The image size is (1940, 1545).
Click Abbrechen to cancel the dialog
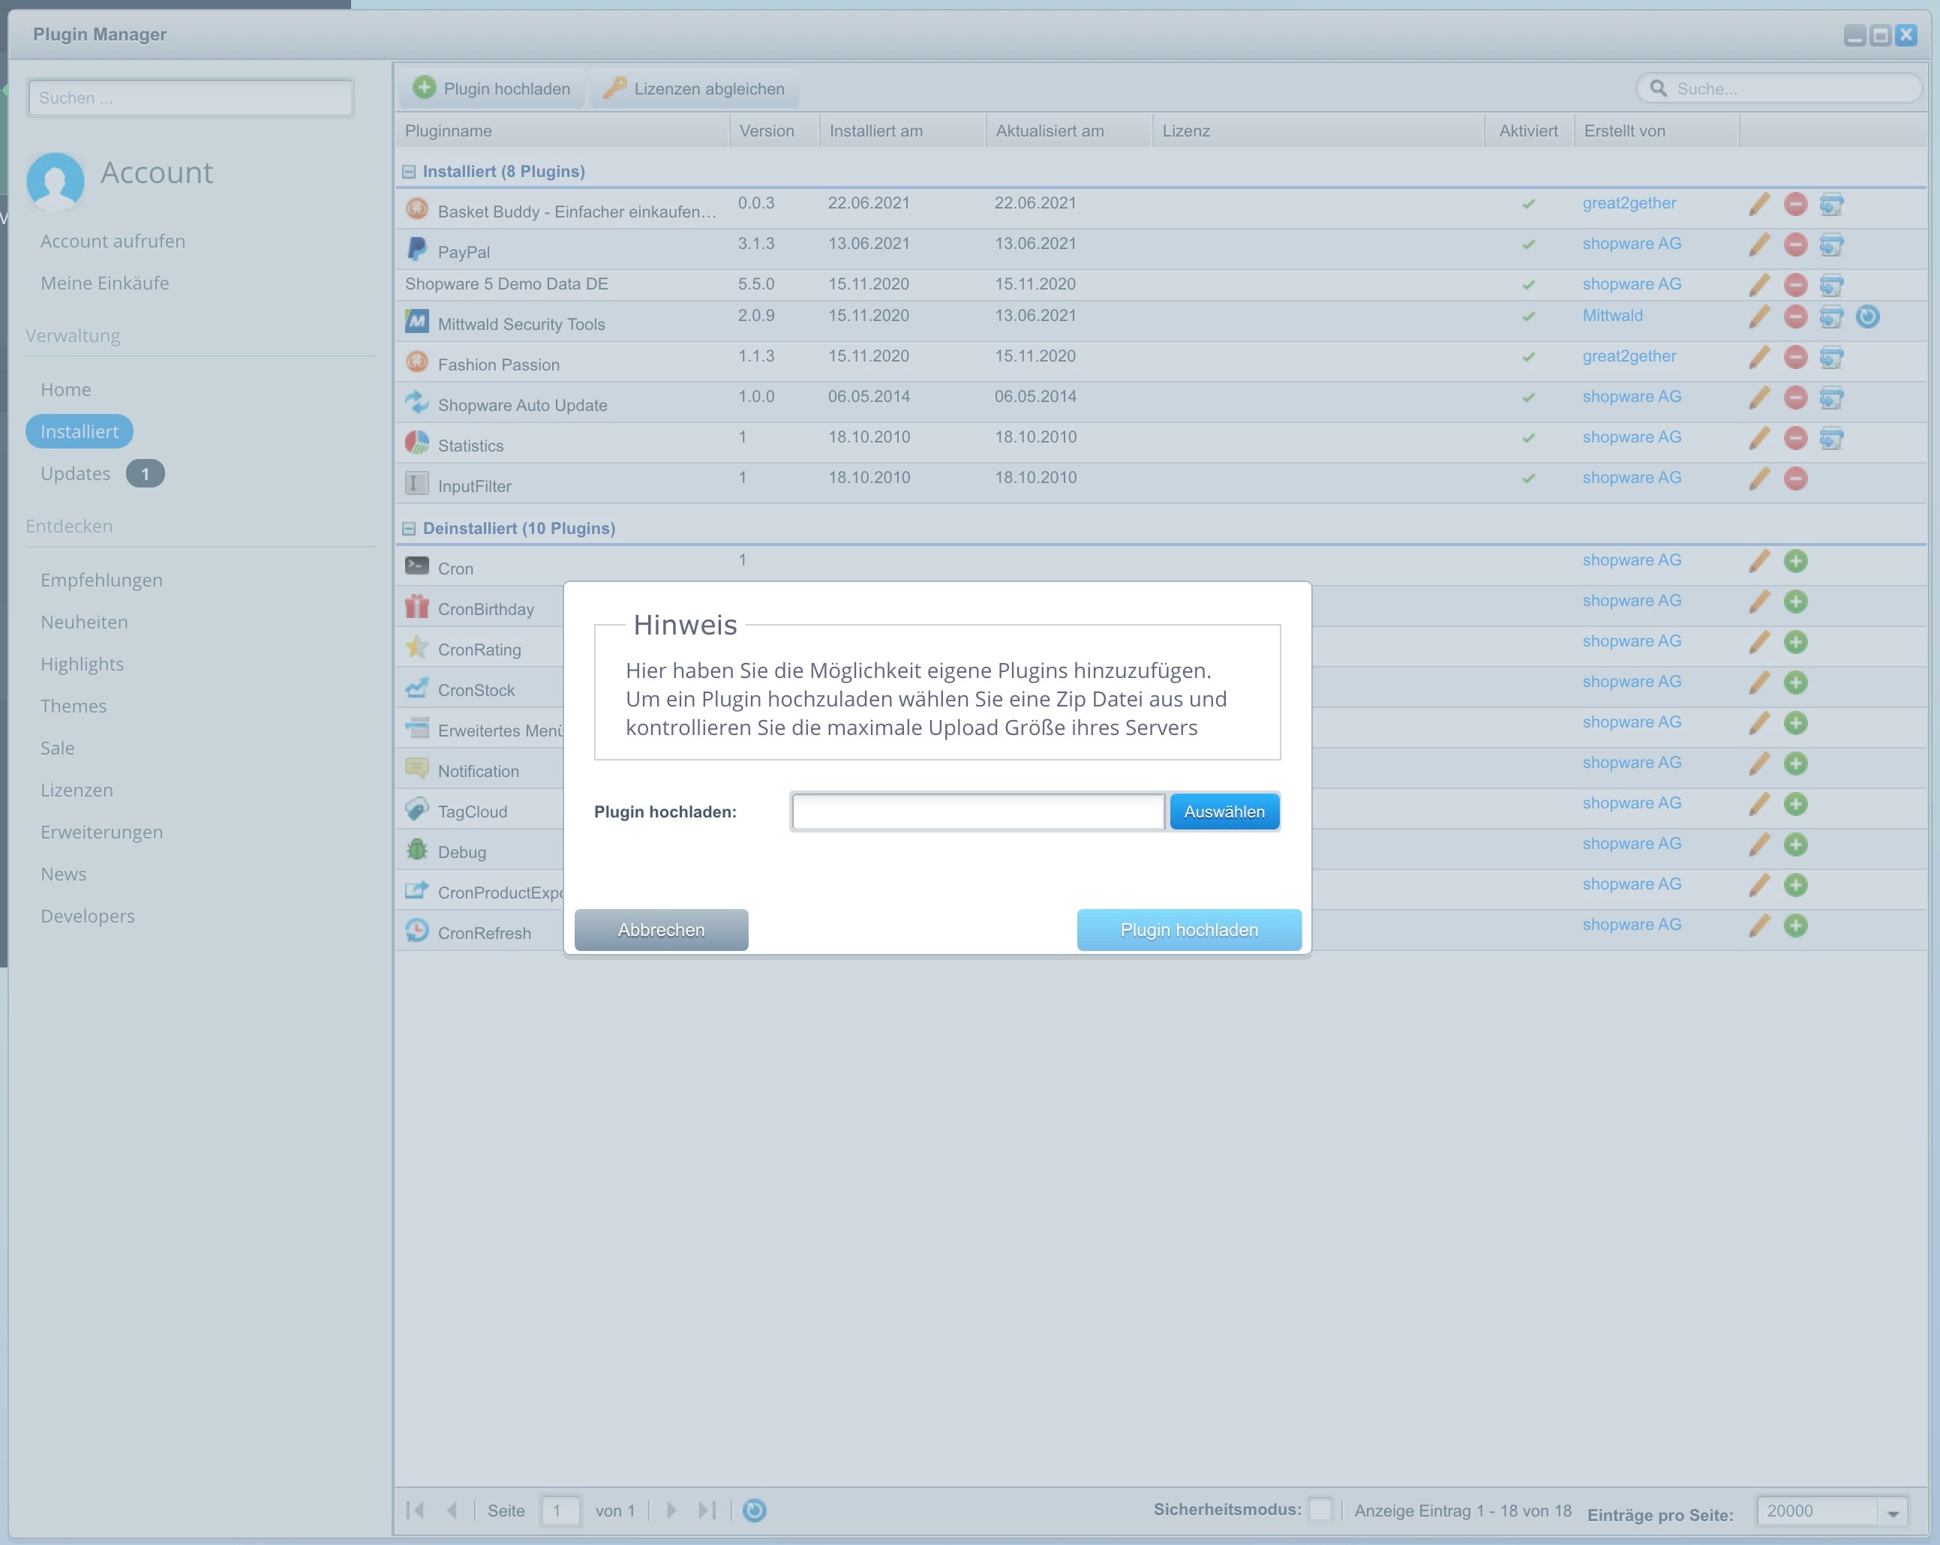click(x=662, y=929)
